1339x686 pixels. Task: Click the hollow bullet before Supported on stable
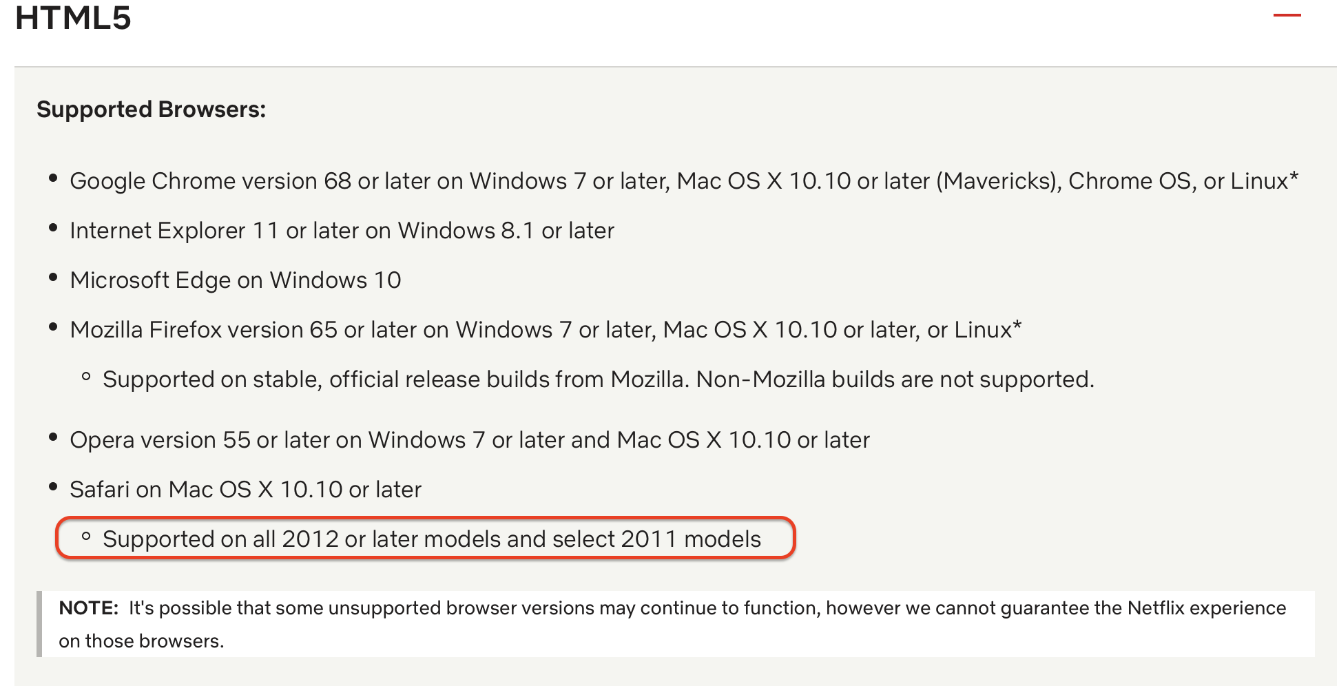(x=86, y=377)
